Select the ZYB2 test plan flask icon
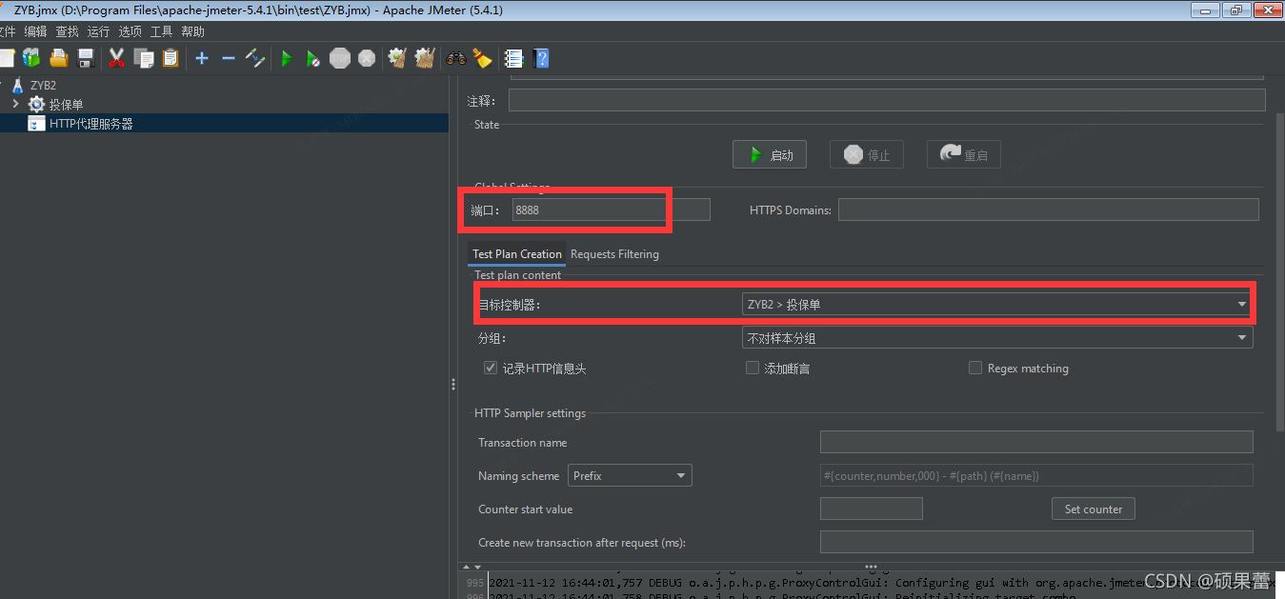The height and width of the screenshot is (599, 1285). pos(17,85)
